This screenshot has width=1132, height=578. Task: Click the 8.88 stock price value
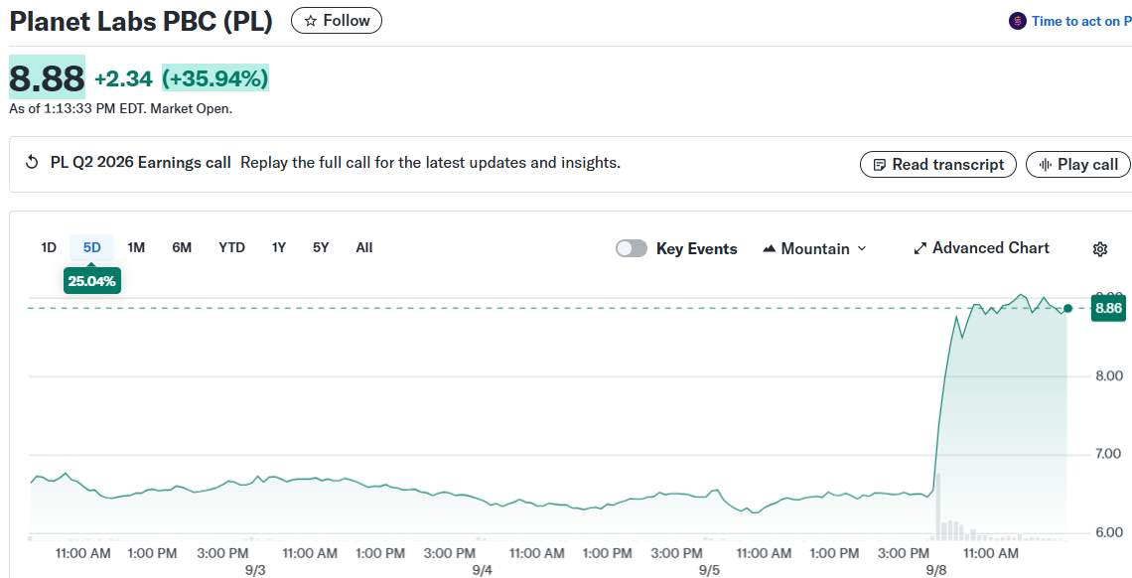(47, 77)
